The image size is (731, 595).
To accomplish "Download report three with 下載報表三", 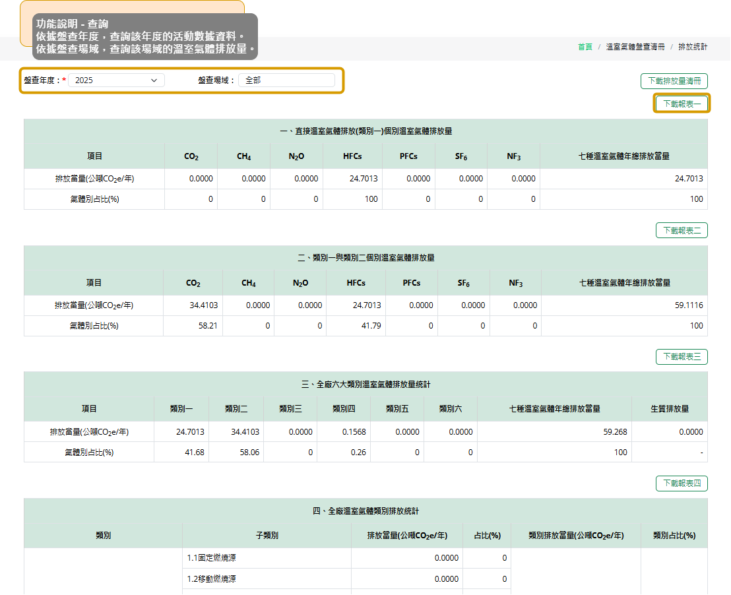I will click(x=682, y=357).
